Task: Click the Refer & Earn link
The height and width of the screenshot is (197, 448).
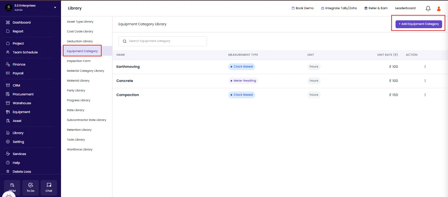Action: click(376, 8)
